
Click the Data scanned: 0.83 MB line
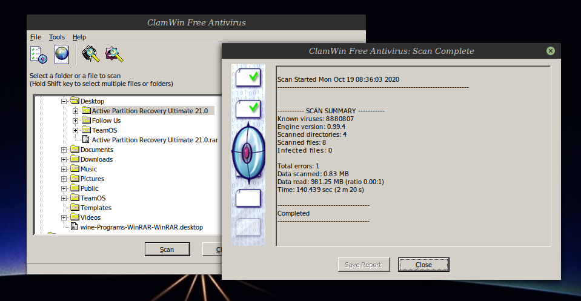(313, 174)
